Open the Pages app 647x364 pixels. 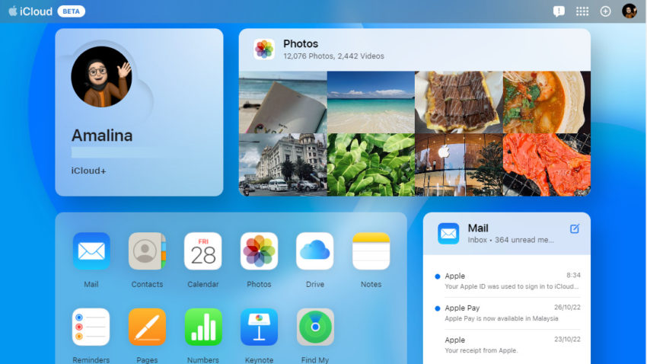[147, 327]
